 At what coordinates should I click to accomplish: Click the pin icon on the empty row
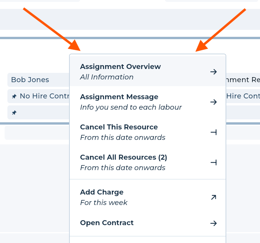pos(14,113)
